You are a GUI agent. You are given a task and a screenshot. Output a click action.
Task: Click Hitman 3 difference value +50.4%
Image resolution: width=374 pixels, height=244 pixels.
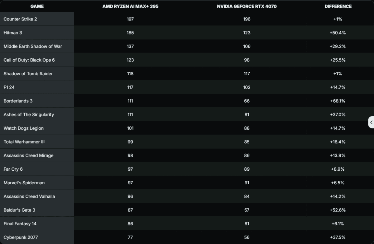pyautogui.click(x=338, y=33)
